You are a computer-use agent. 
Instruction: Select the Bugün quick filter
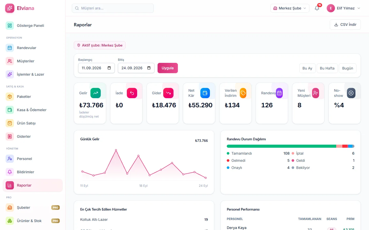(x=347, y=68)
